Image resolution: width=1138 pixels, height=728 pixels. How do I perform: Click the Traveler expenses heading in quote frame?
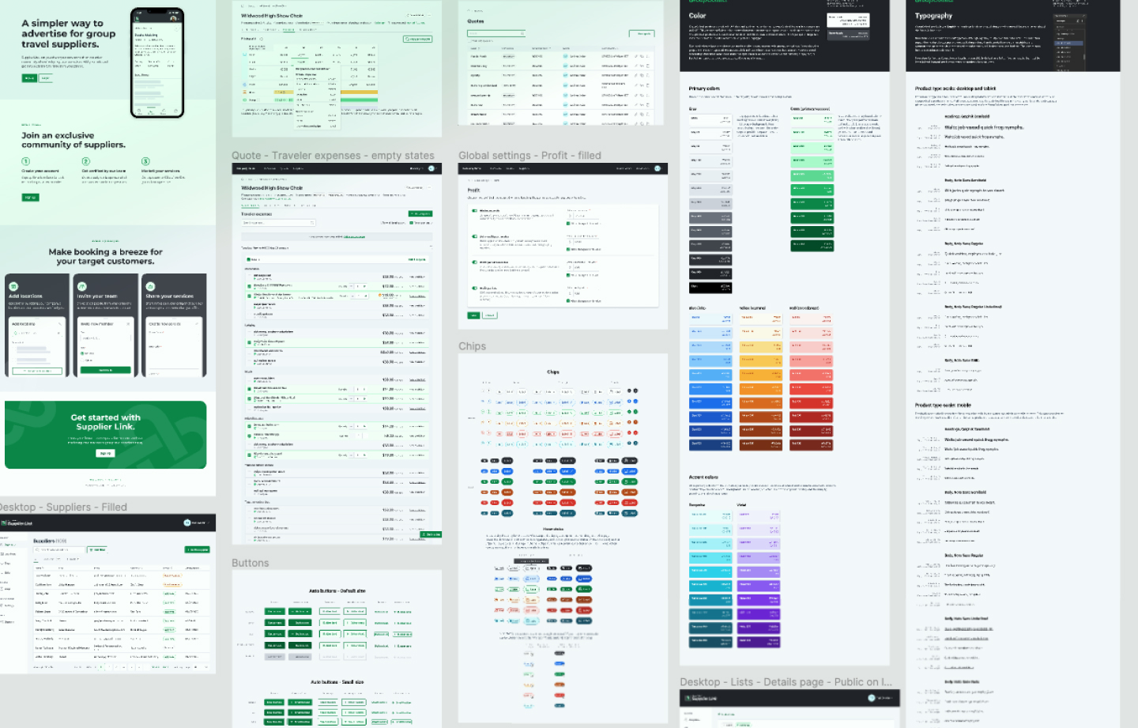point(256,213)
